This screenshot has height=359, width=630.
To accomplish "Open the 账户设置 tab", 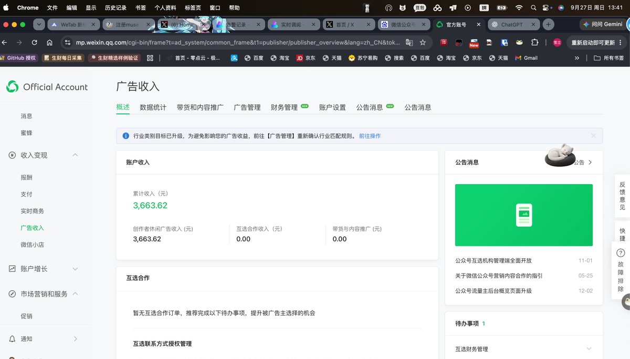I will (x=332, y=107).
